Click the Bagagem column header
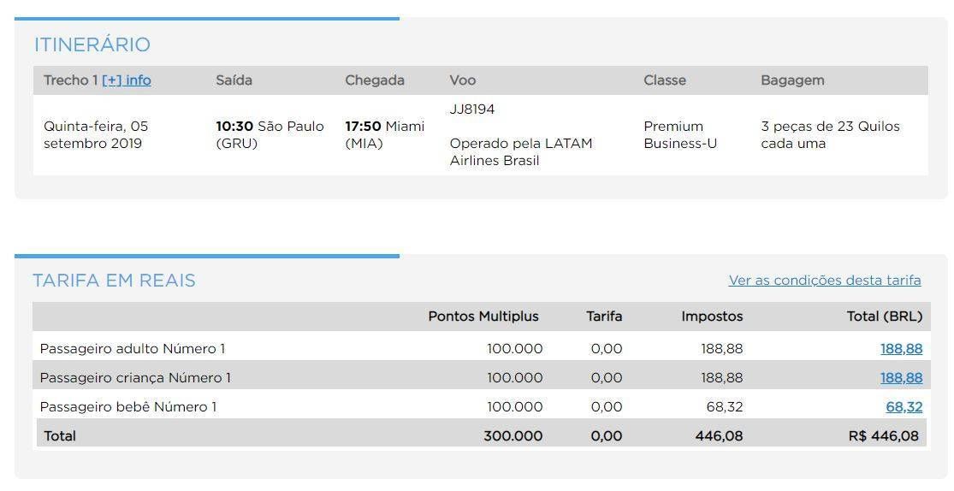Screen dimensions: 954x491 [x=793, y=80]
